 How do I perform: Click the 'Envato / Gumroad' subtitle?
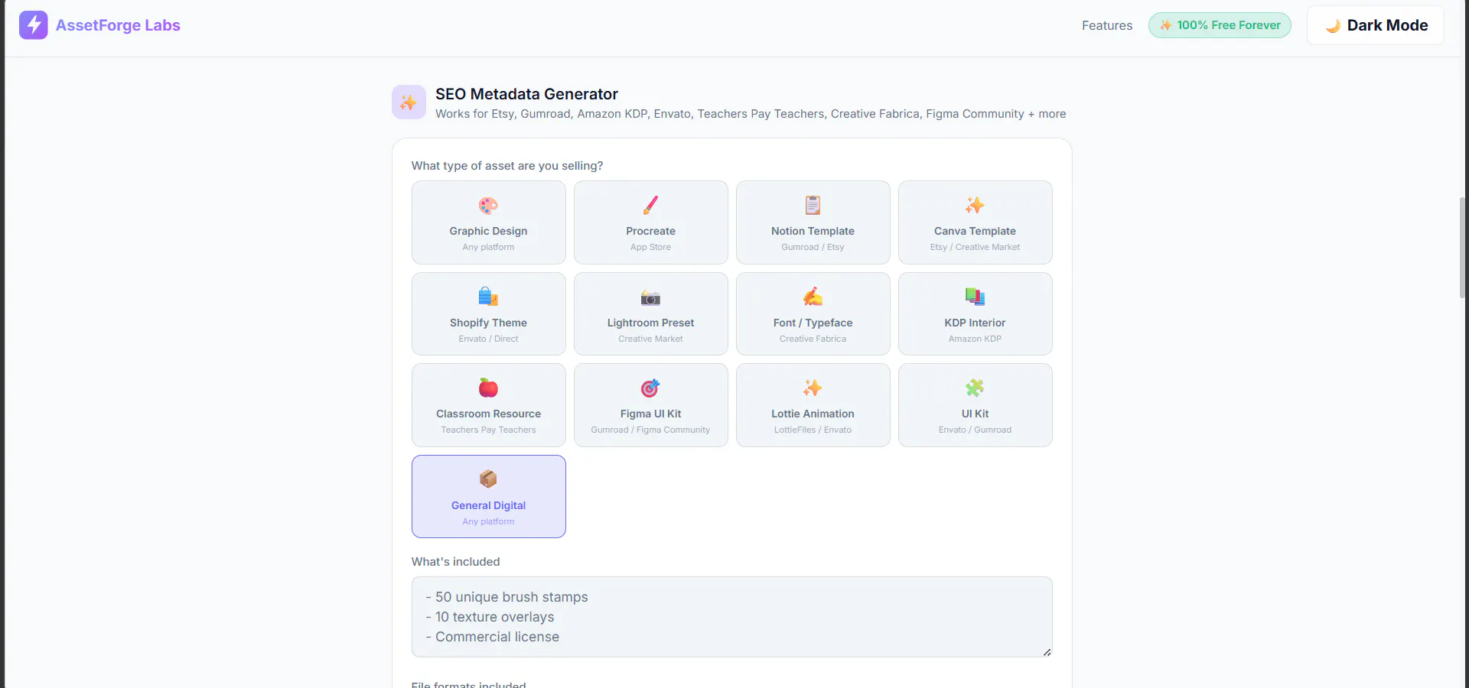click(975, 430)
